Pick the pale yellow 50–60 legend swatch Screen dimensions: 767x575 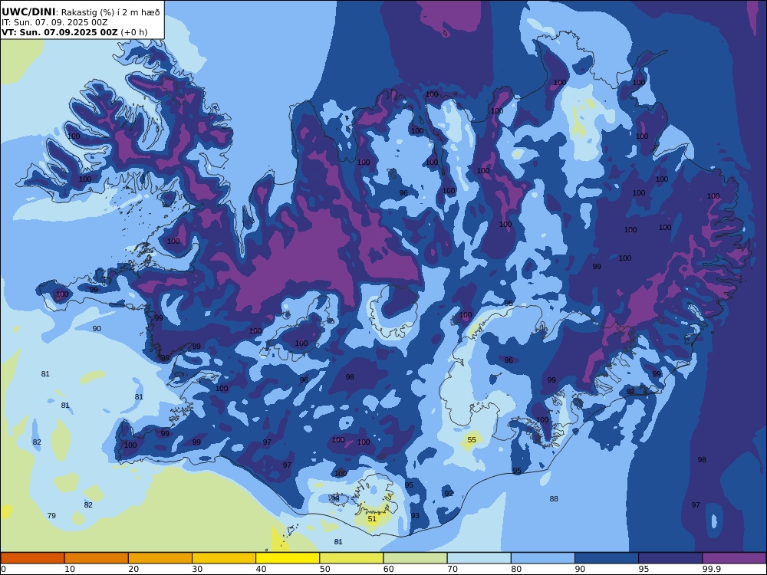pos(351,558)
